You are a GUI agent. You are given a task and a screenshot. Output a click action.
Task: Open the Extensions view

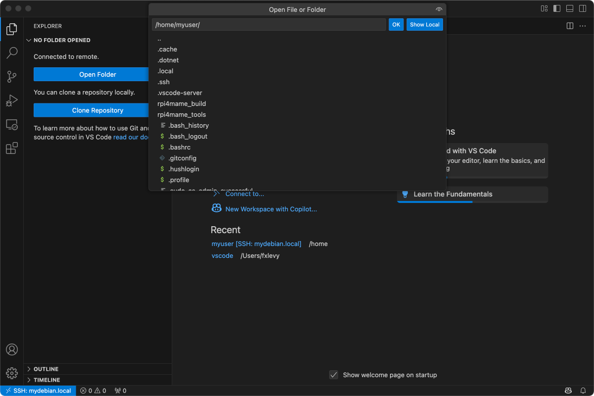click(x=12, y=148)
